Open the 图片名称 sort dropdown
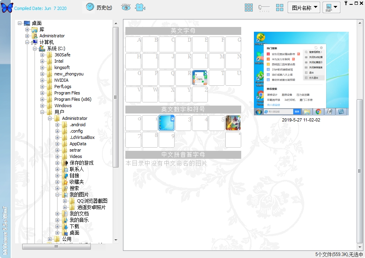 [x=304, y=8]
